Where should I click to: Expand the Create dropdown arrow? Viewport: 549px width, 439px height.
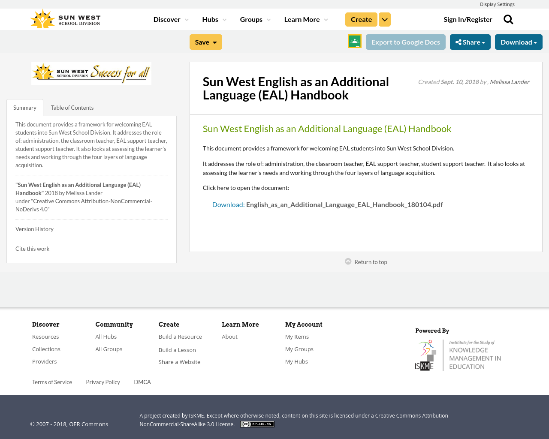[385, 19]
